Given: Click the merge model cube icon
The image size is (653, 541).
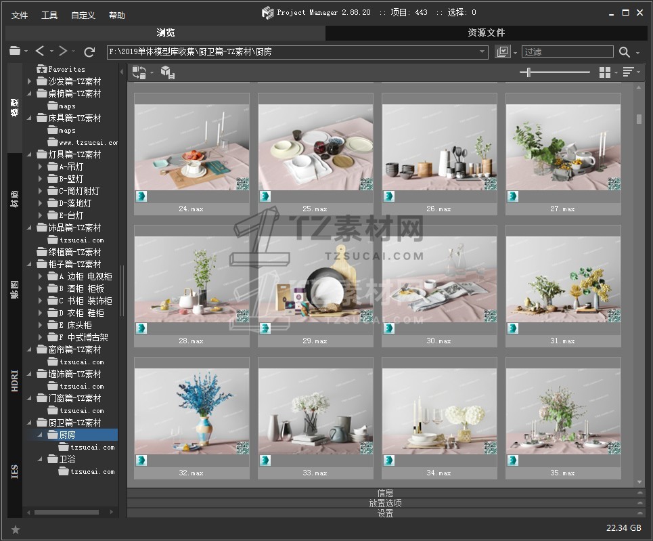Looking at the screenshot, I should tap(168, 72).
